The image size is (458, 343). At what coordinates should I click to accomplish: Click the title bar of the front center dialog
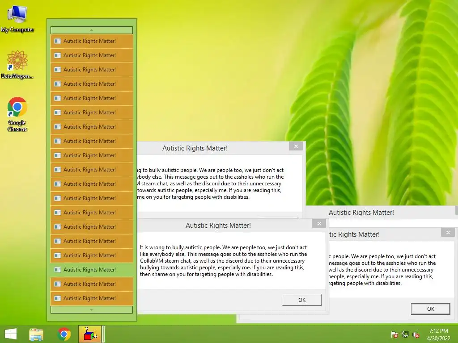point(218,226)
